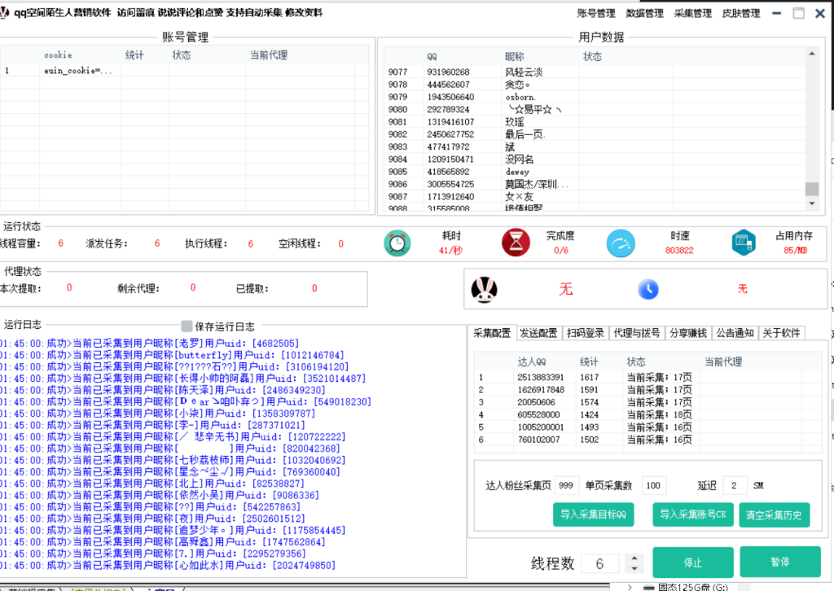Click the blue clock icon next to 无

649,289
